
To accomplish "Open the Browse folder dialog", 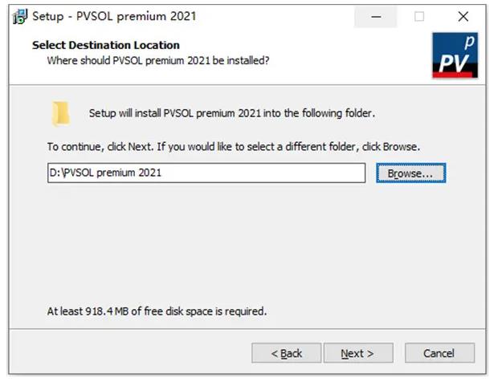I will point(410,173).
